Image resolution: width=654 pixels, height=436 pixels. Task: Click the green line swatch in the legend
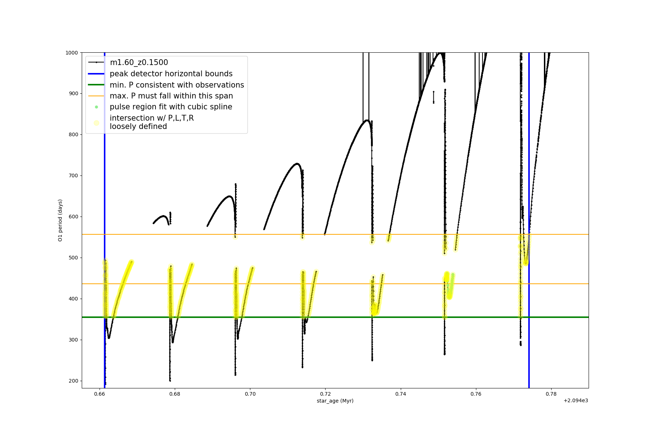96,85
